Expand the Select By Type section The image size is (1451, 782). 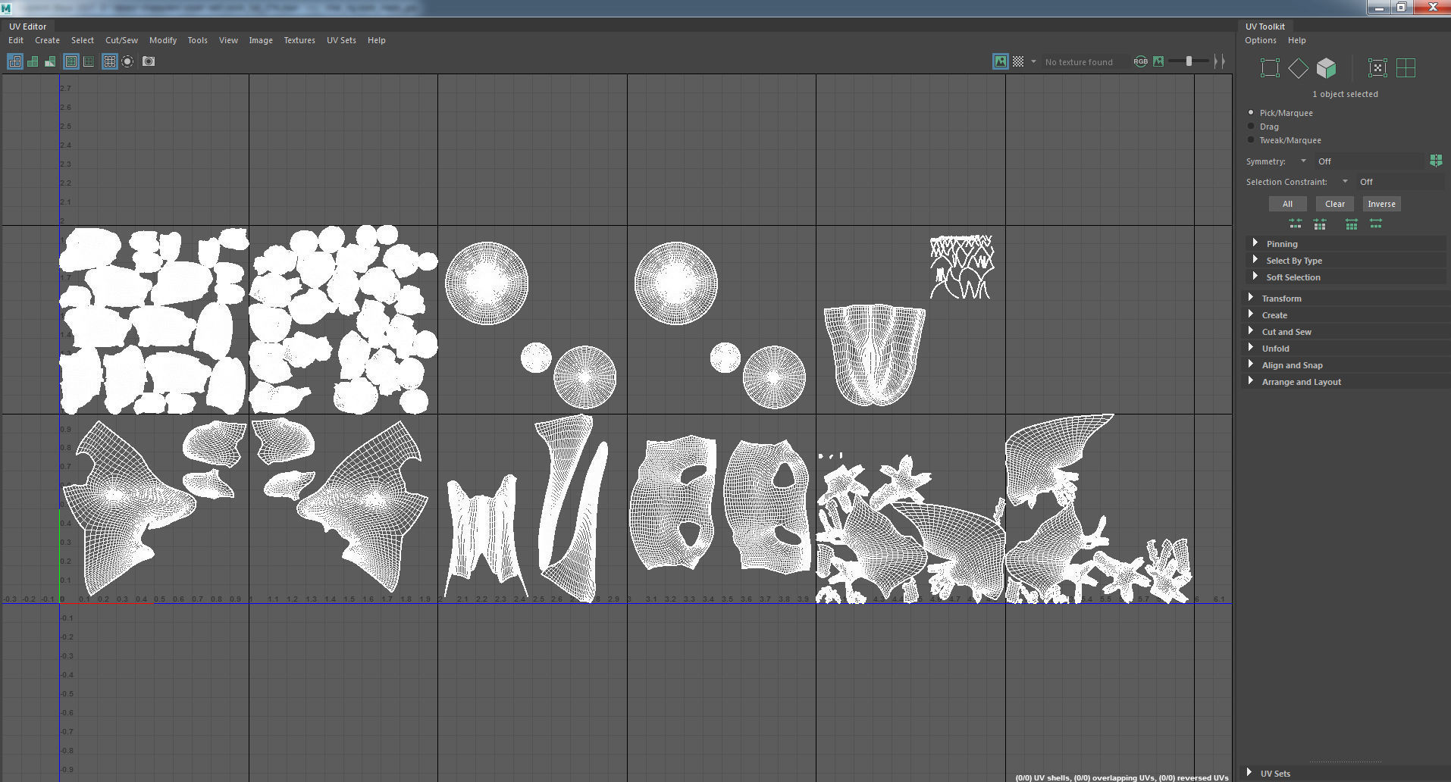pos(1346,260)
